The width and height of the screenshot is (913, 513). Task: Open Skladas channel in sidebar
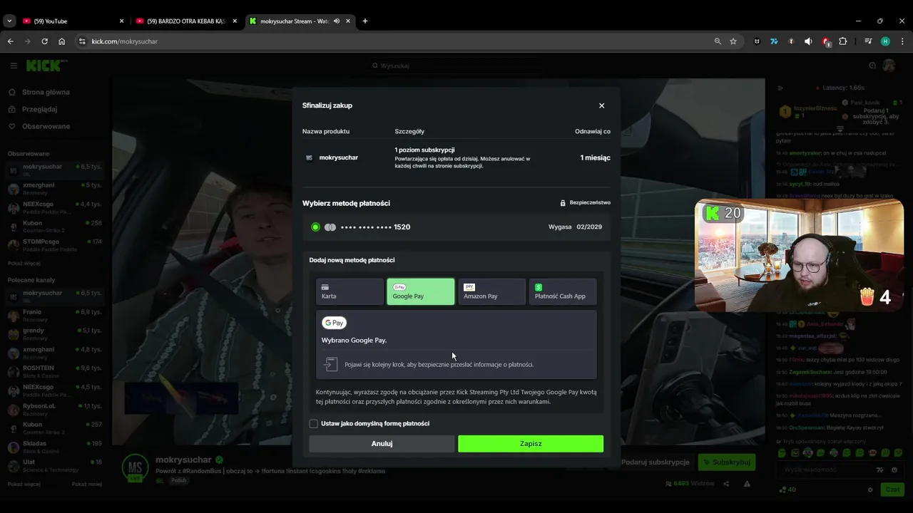(55, 447)
